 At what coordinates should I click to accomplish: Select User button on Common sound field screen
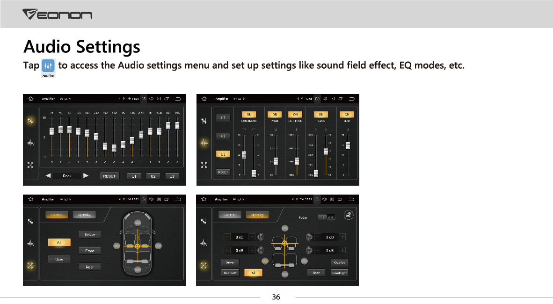[59, 259]
